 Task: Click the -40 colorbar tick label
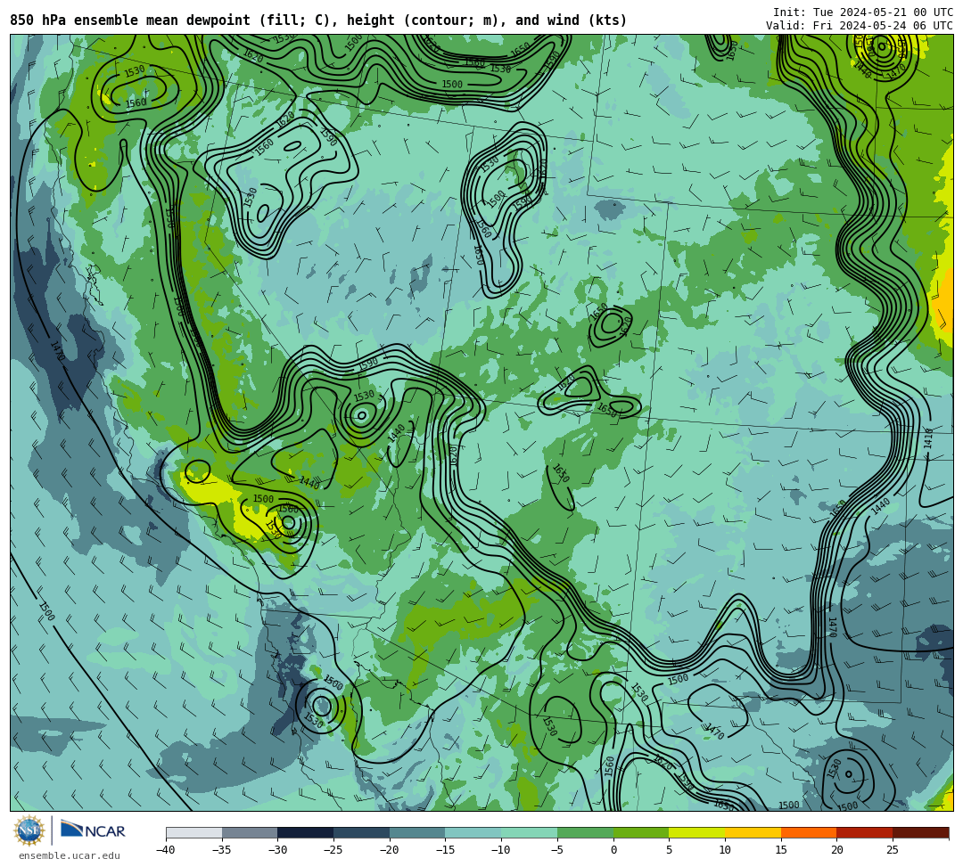pos(165,850)
